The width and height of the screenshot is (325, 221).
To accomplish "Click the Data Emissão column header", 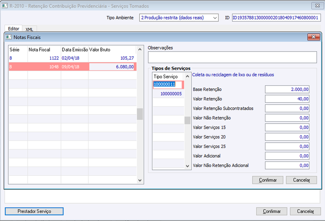I will 75,50.
